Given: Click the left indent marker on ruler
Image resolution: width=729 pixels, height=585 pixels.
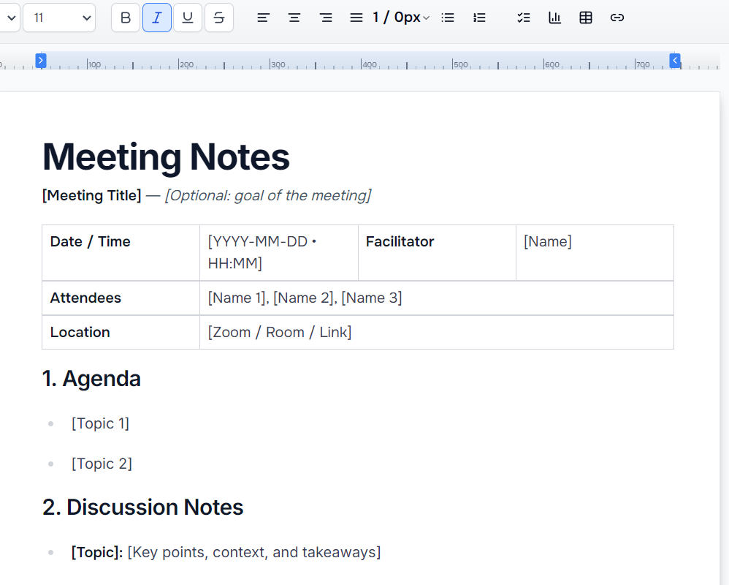Looking at the screenshot, I should click(x=41, y=61).
